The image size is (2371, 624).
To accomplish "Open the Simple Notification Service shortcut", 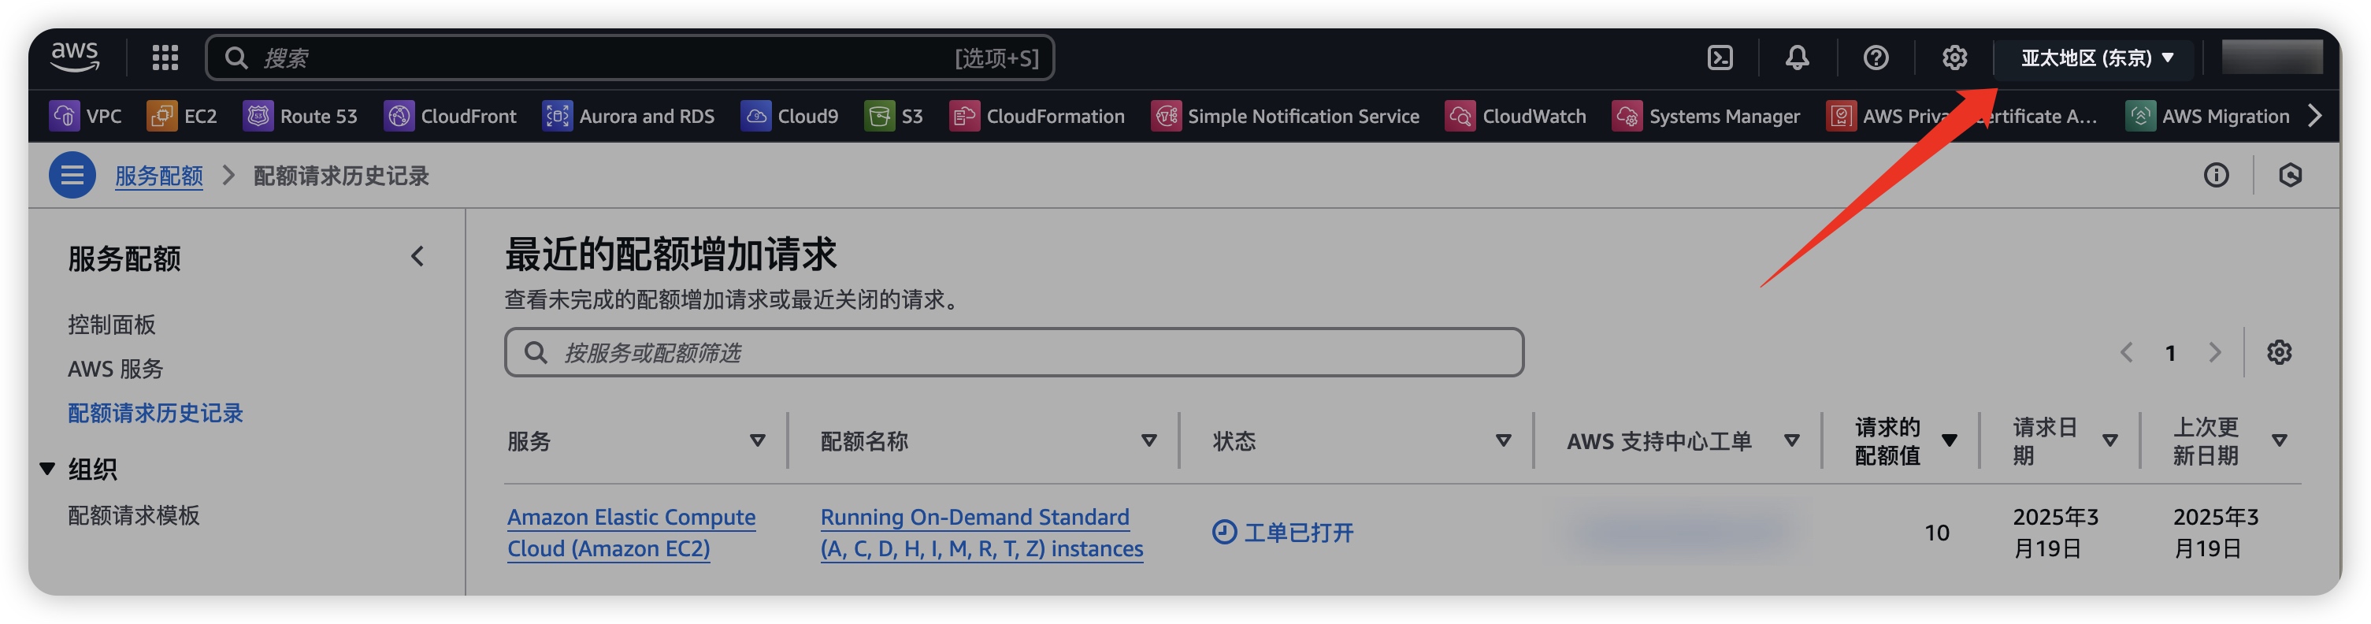I will pos(1285,116).
